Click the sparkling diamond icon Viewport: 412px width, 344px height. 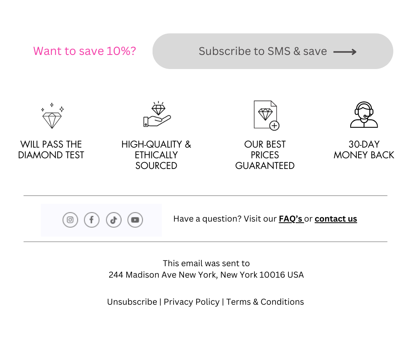pos(52,116)
